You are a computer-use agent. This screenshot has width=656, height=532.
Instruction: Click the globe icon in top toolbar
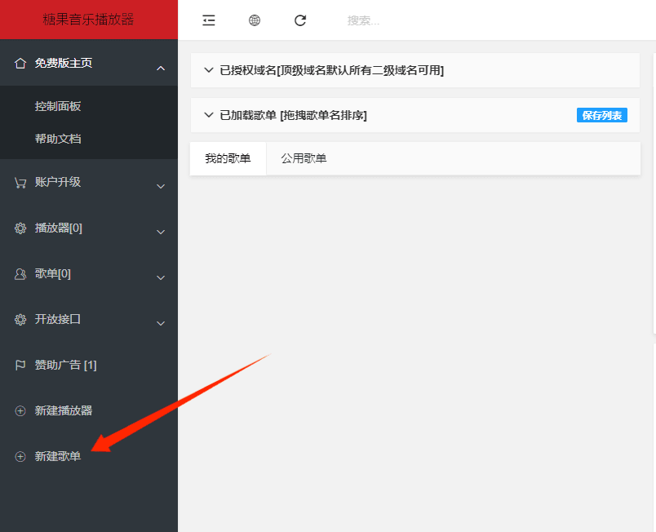[255, 20]
